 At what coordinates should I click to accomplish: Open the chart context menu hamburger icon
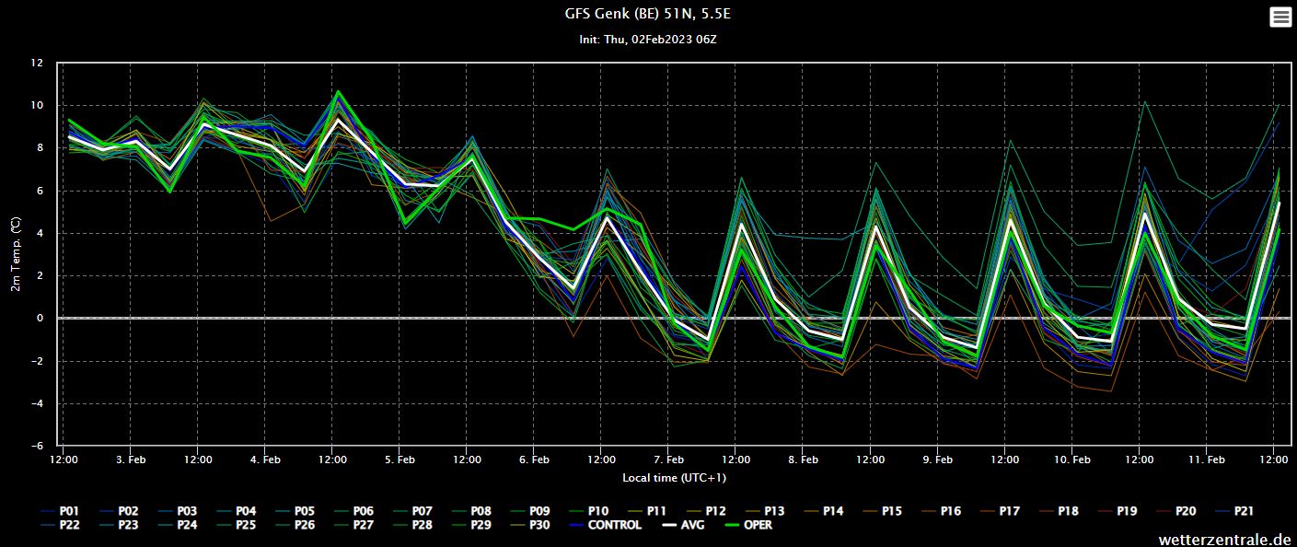click(x=1280, y=17)
